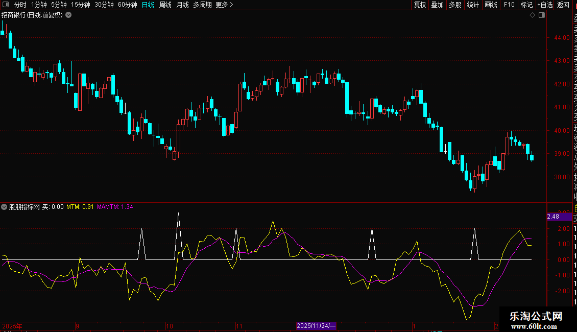Toggle 复权 price adjustment setting

[420, 5]
